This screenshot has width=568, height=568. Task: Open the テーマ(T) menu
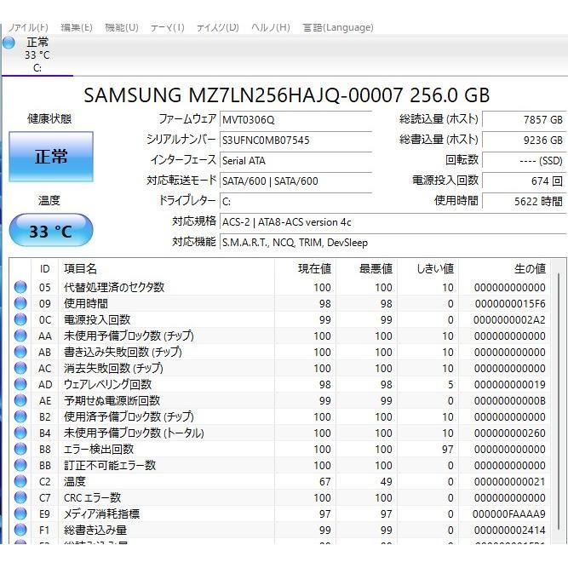(167, 27)
